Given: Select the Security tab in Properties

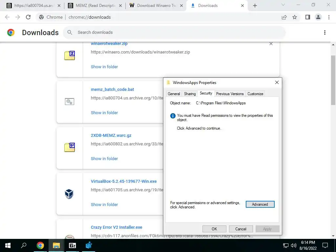Looking at the screenshot, I should 206,93.
